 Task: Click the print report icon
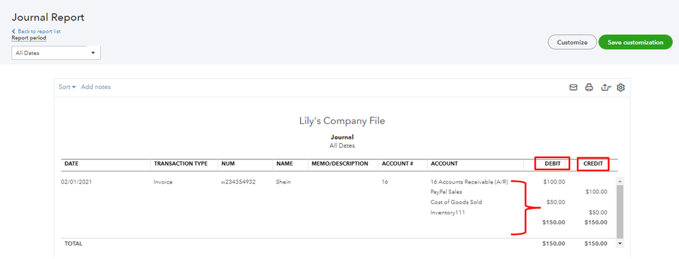589,87
